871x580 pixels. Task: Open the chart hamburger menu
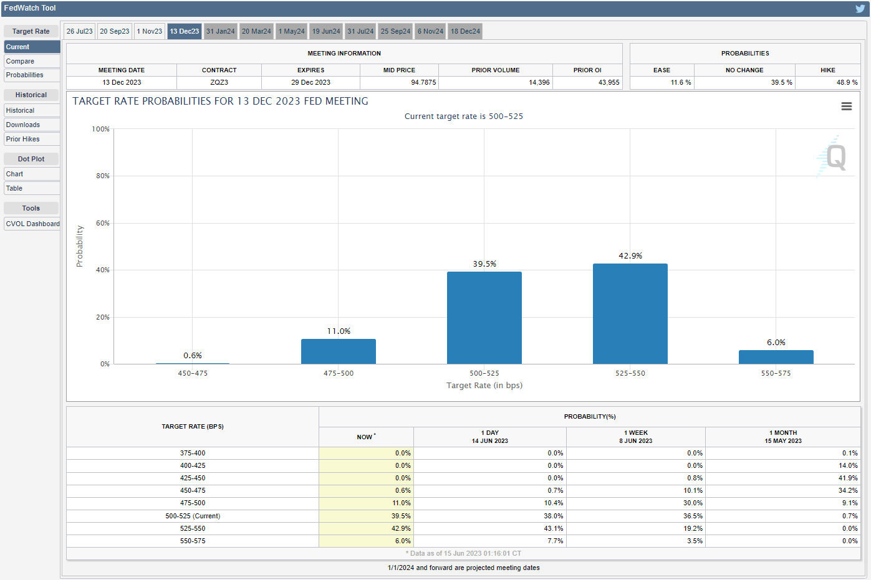point(846,107)
